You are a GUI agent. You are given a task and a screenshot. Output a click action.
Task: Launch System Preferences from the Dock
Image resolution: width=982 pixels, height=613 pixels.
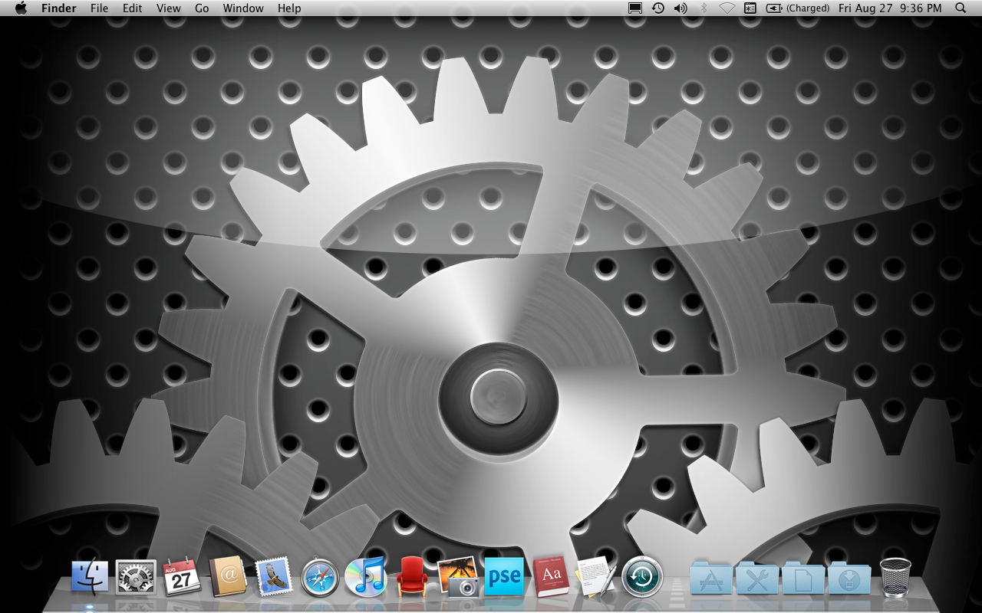click(136, 577)
